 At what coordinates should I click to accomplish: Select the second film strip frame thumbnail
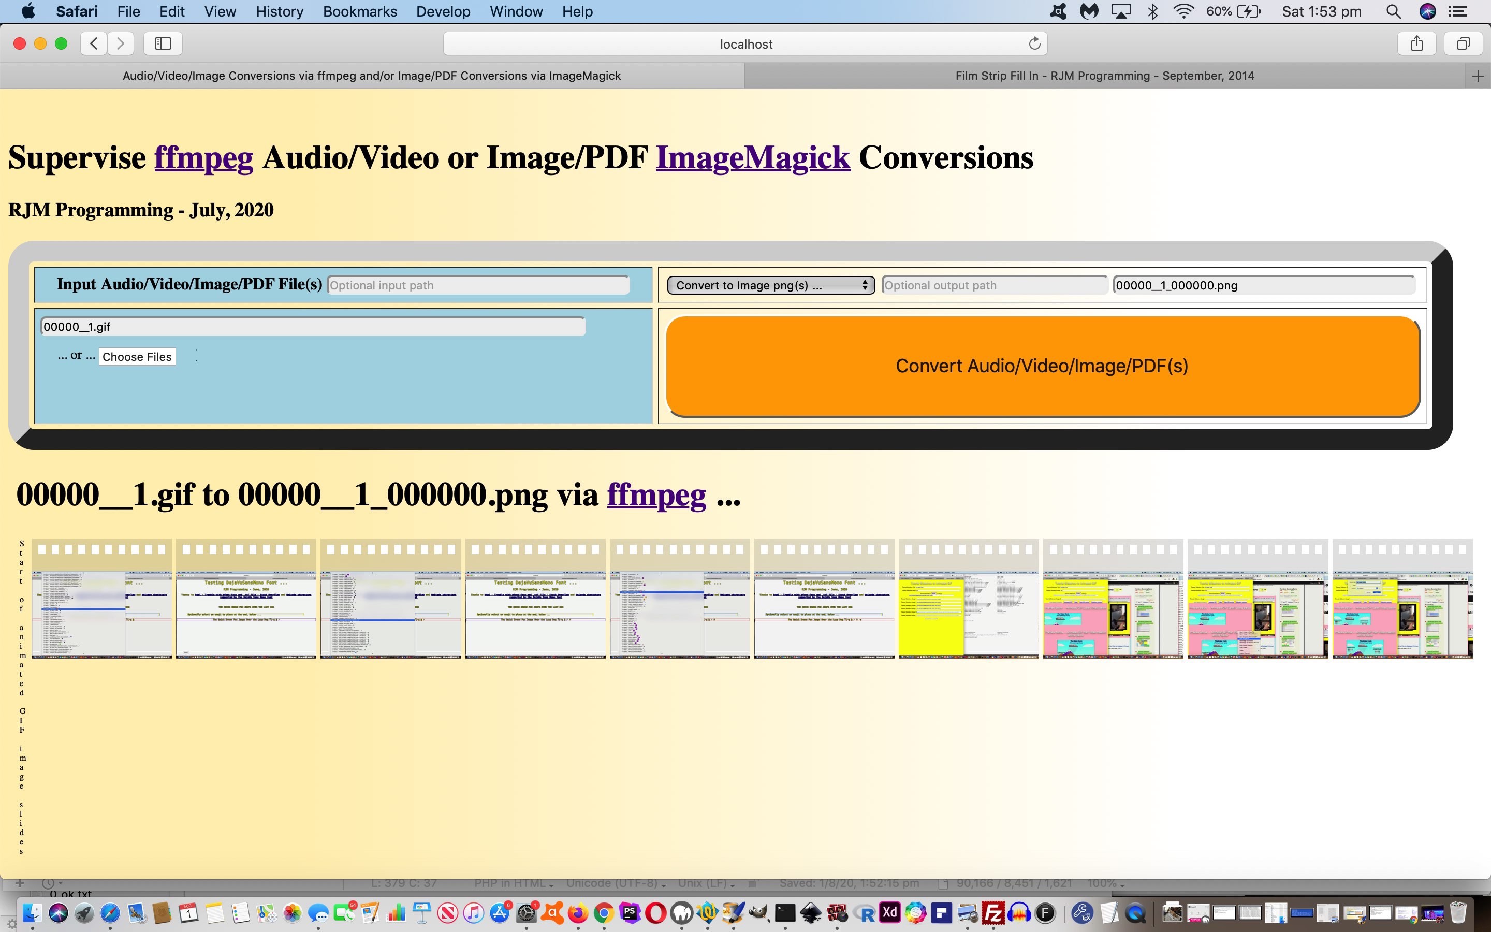click(246, 599)
